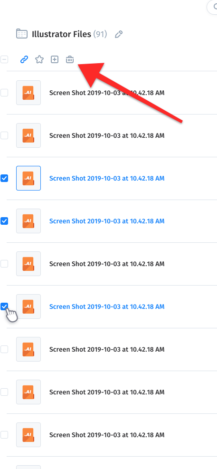This screenshot has height=469, width=217.
Task: Open the blue-outlined .AI file thumbnail
Action: pyautogui.click(x=28, y=178)
